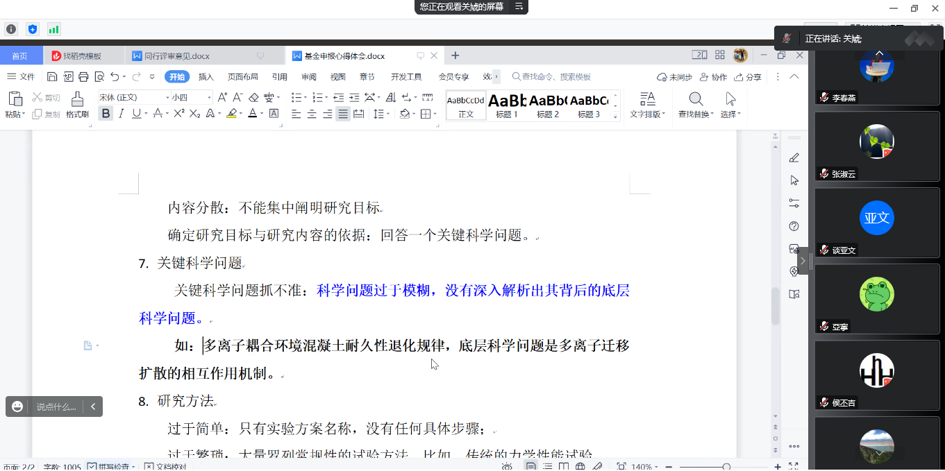Toggle Bold formatting button

pos(106,114)
